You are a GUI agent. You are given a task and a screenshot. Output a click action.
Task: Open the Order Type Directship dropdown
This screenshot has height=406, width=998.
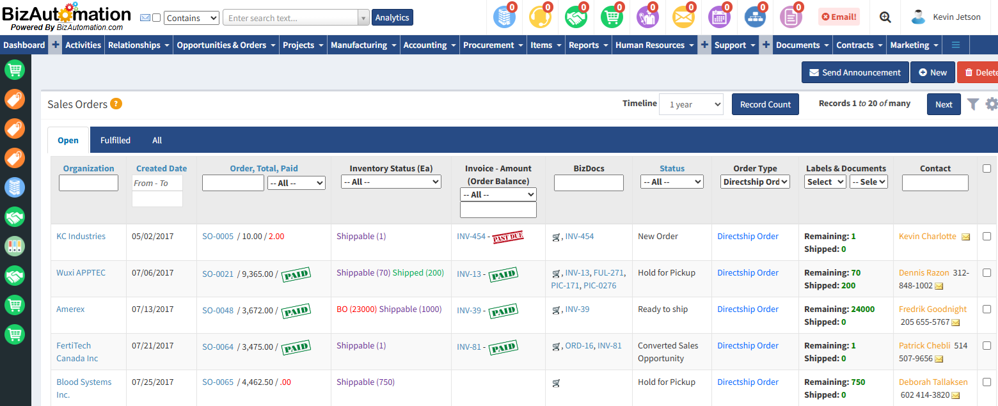click(755, 182)
